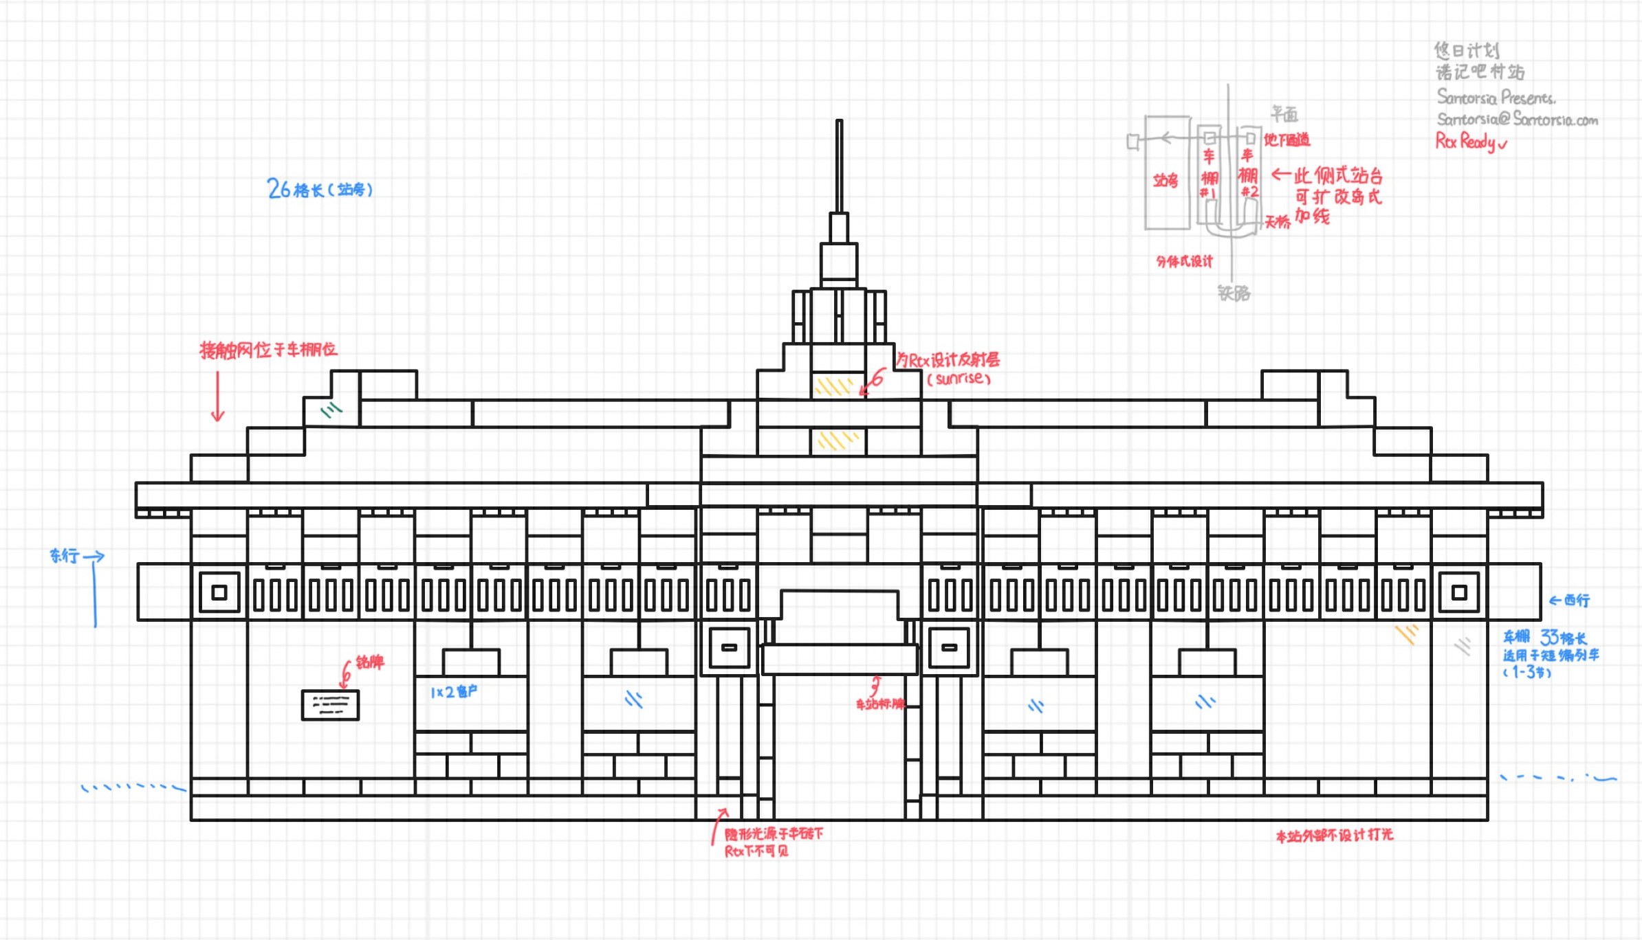
Task: Click the red '车站标牌' station sign label
Action: (x=879, y=704)
